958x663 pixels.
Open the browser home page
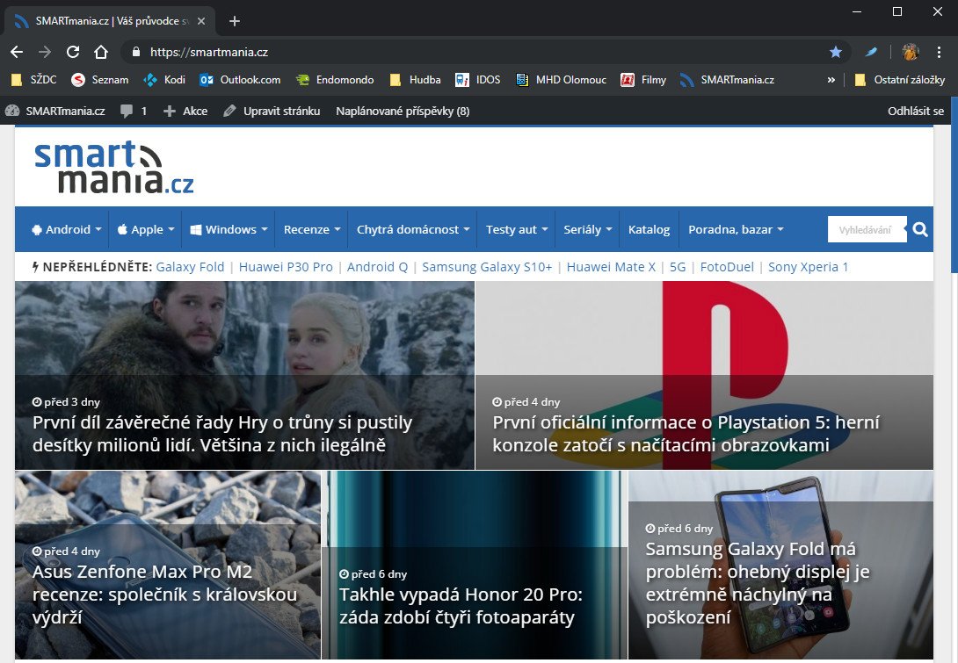click(101, 52)
